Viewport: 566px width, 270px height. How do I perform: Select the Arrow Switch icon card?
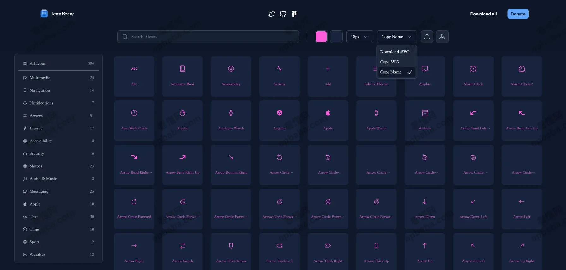coord(183,251)
